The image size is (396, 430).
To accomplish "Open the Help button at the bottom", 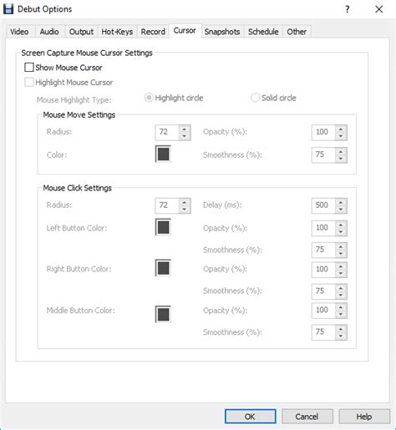I will pyautogui.click(x=364, y=417).
